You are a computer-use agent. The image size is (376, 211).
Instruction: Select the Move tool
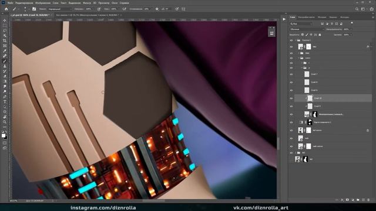(5, 21)
